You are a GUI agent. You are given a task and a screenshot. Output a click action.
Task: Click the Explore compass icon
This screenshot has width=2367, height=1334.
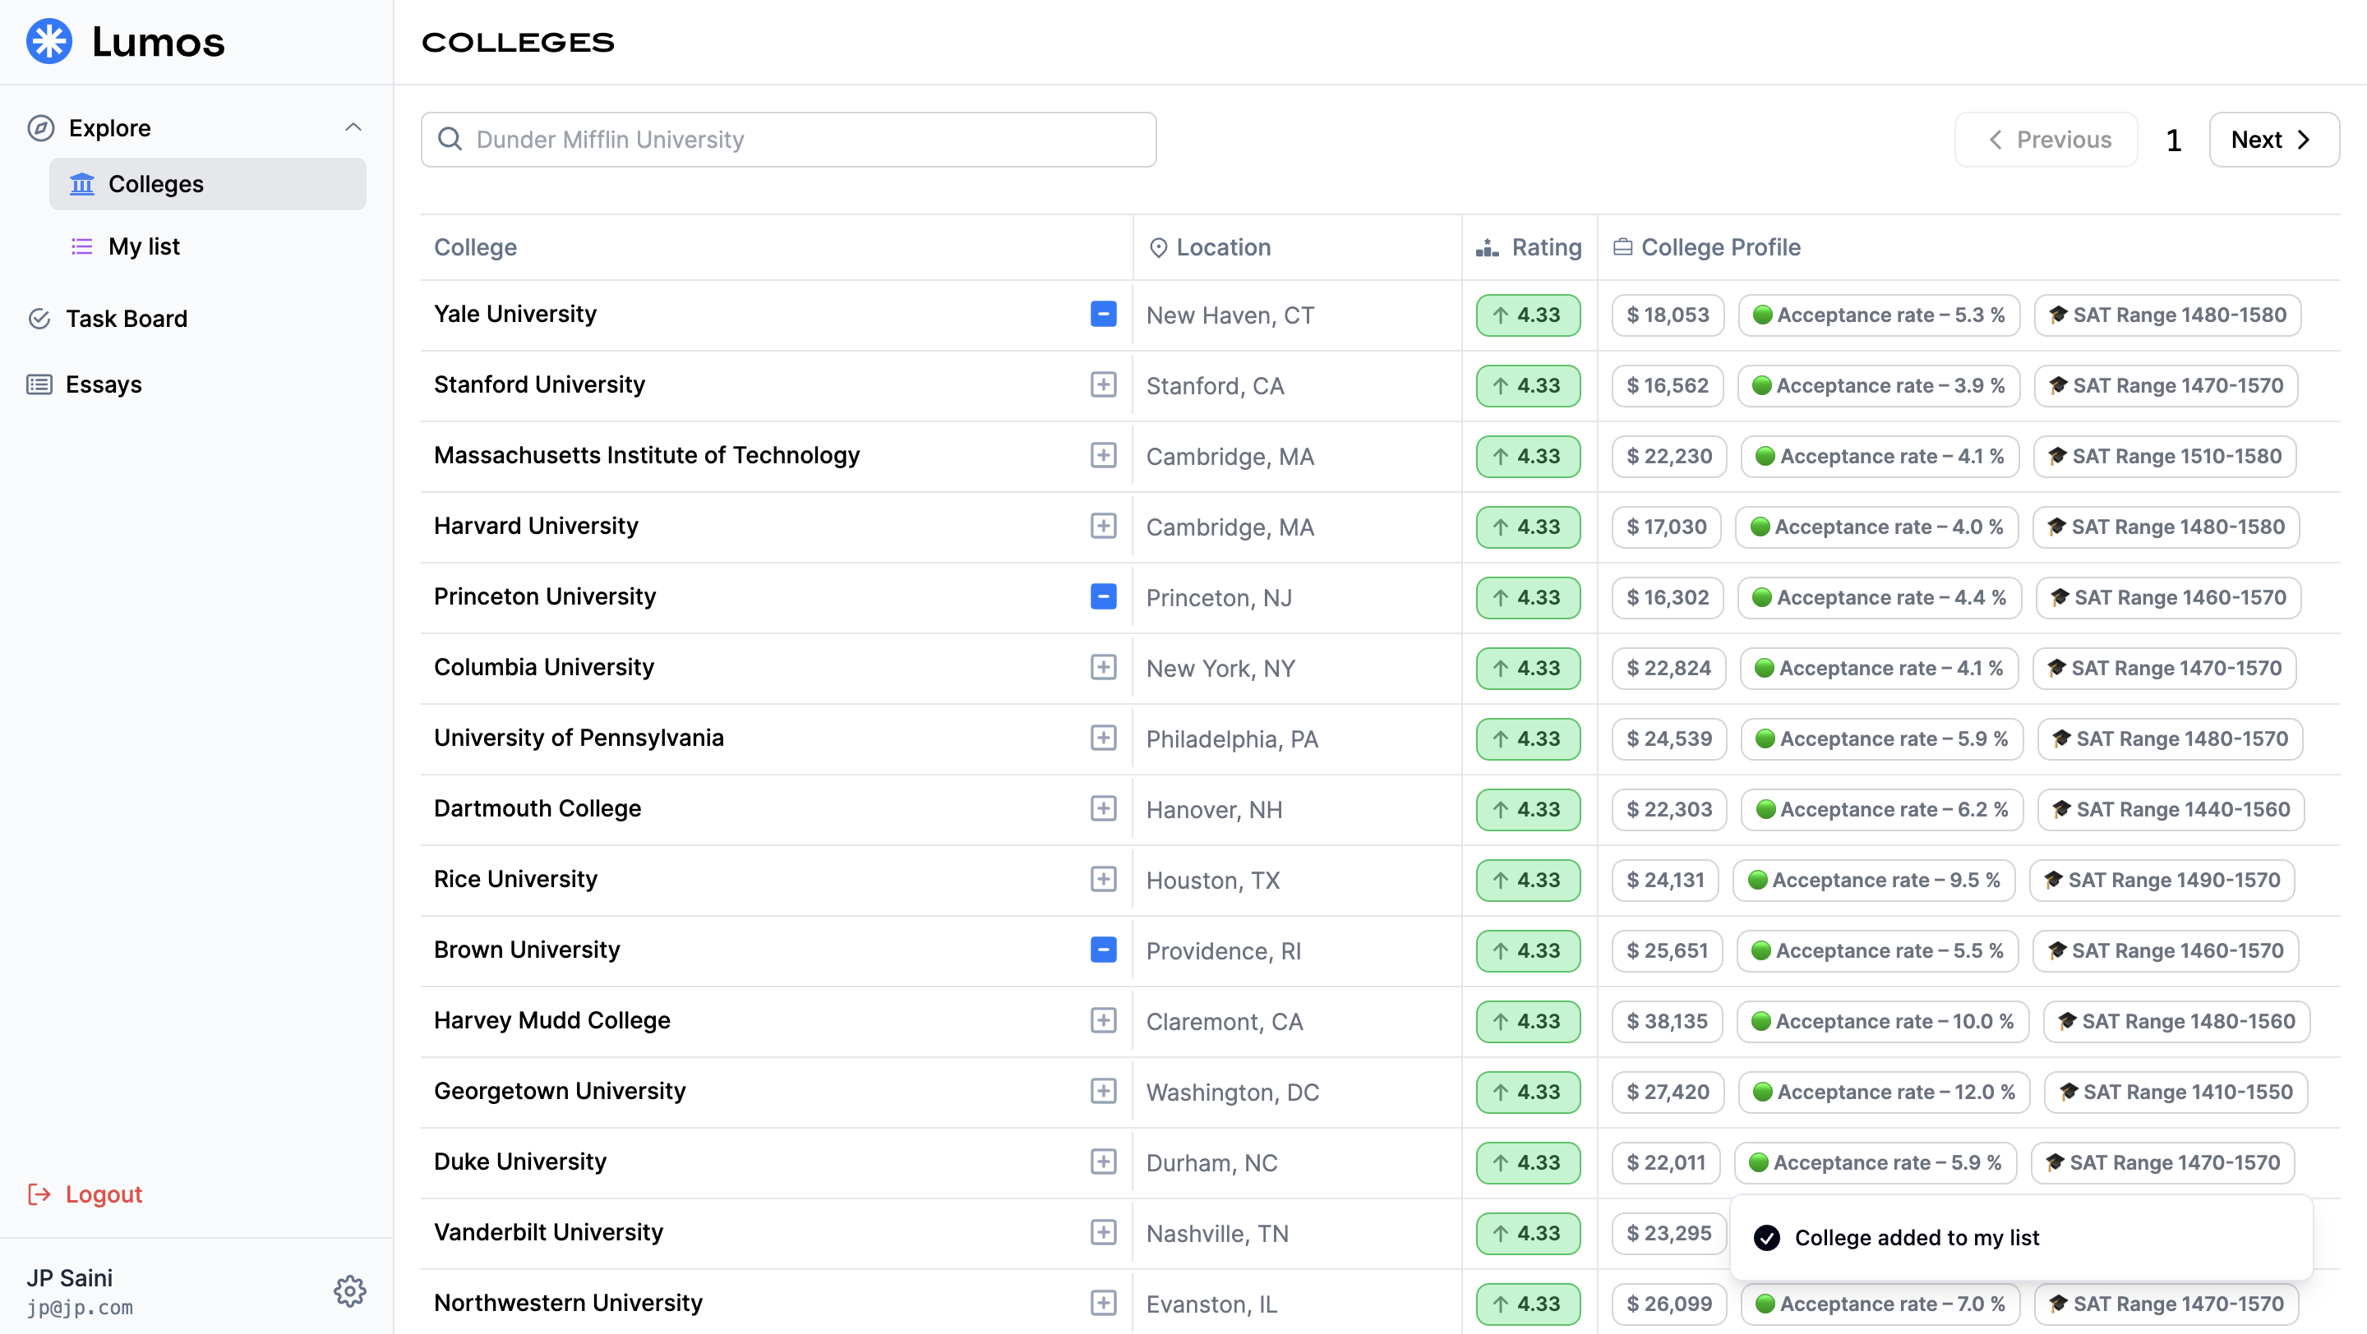click(40, 127)
